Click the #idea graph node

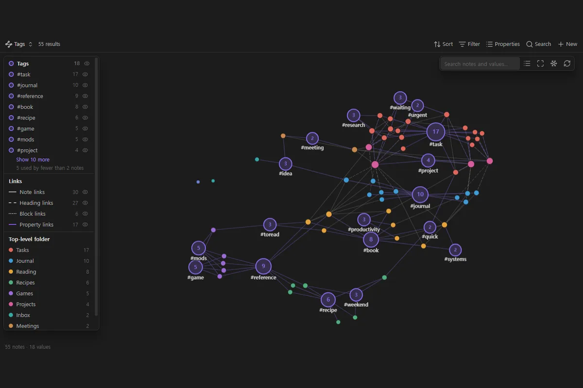coord(286,164)
